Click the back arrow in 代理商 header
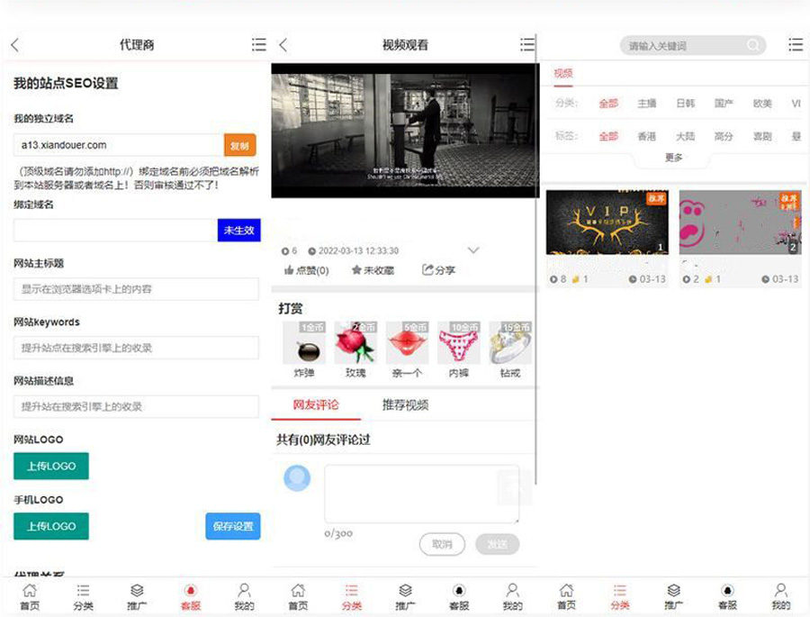810x617 pixels. [14, 45]
